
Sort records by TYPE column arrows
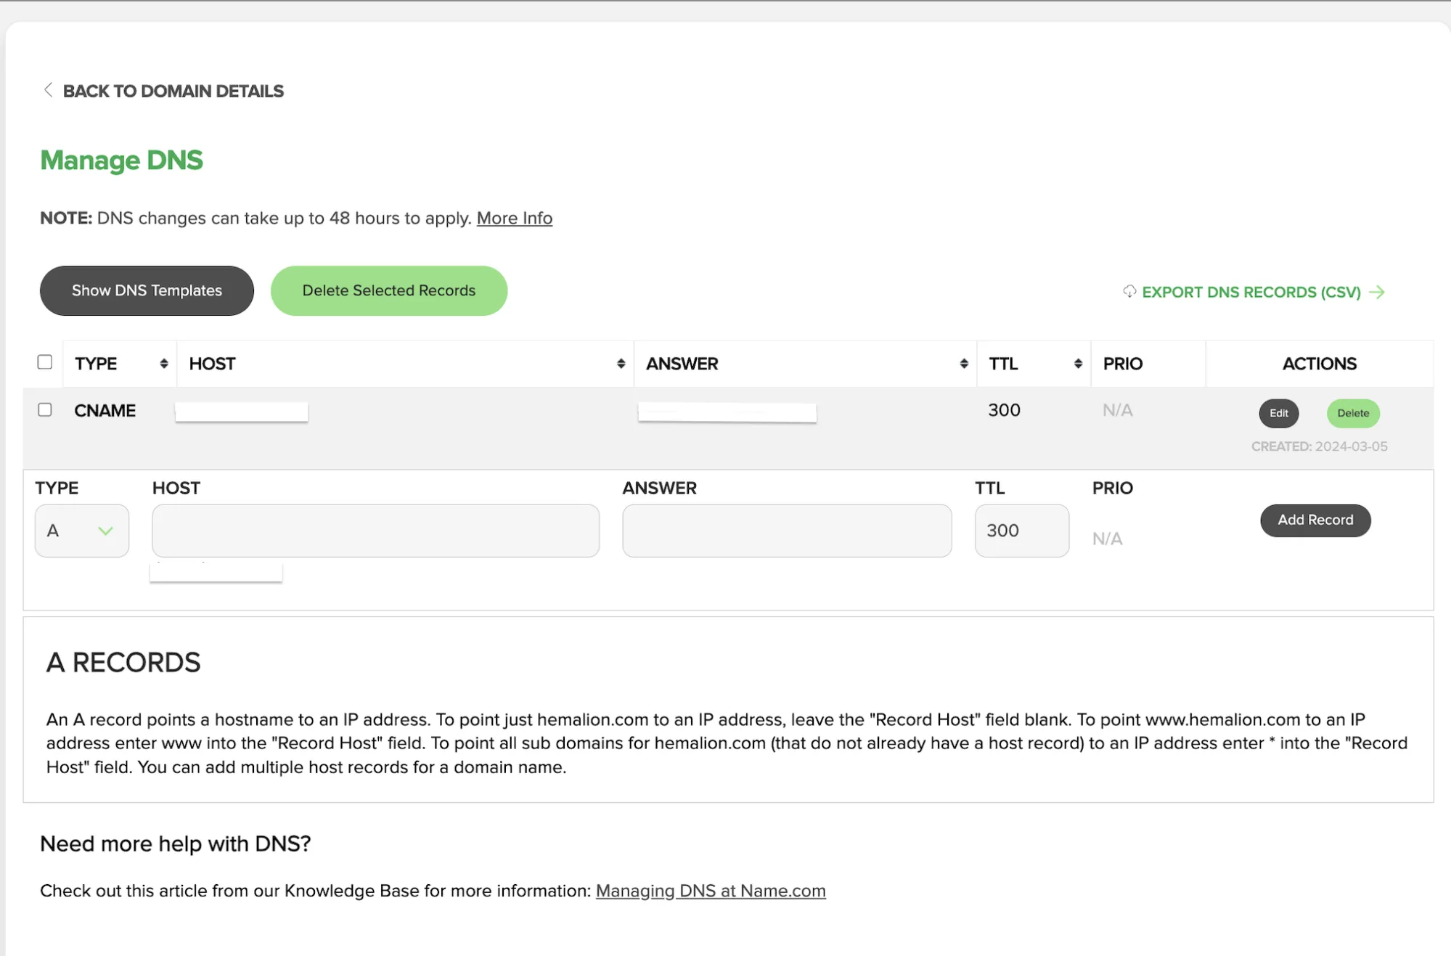(x=164, y=364)
